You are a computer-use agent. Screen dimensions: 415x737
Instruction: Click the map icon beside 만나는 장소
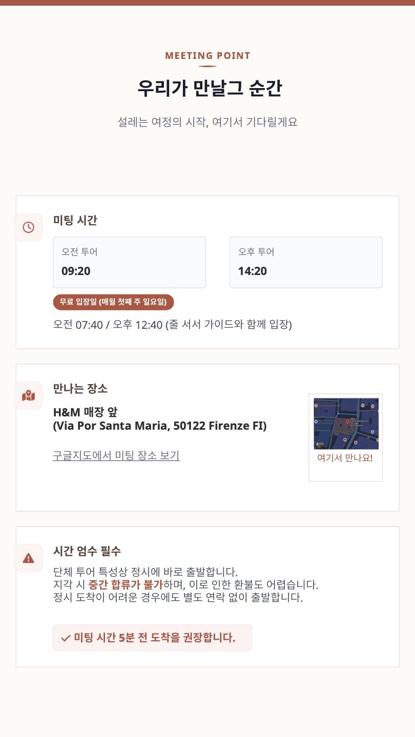(x=28, y=395)
